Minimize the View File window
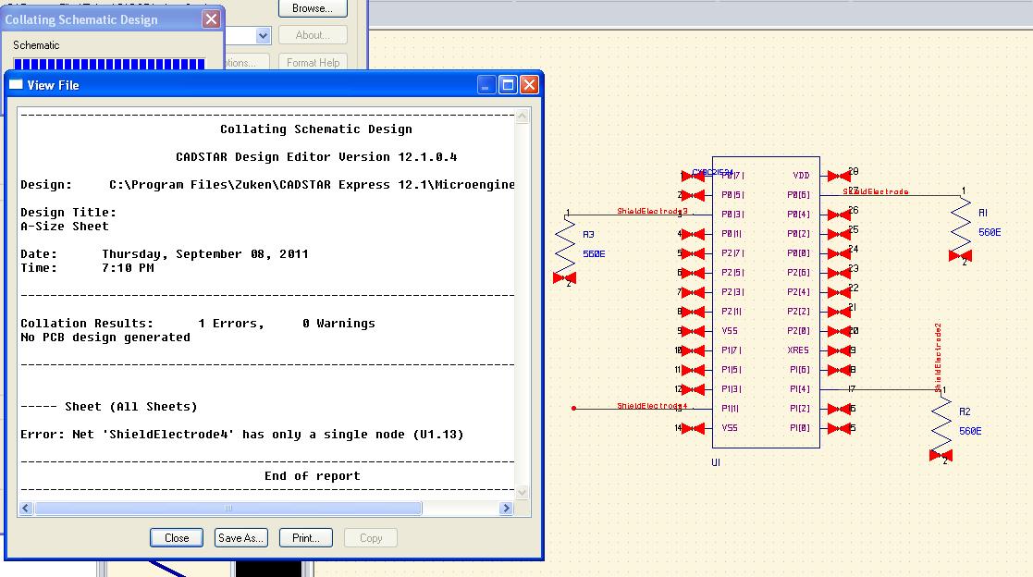Image resolution: width=1033 pixels, height=577 pixels. pos(486,84)
